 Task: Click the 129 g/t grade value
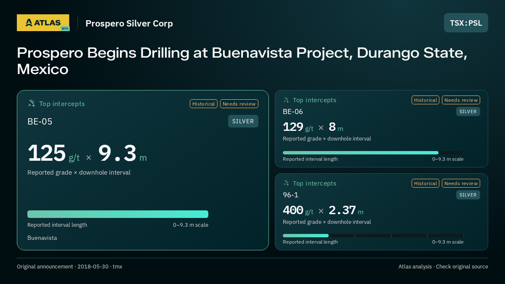coord(298,127)
